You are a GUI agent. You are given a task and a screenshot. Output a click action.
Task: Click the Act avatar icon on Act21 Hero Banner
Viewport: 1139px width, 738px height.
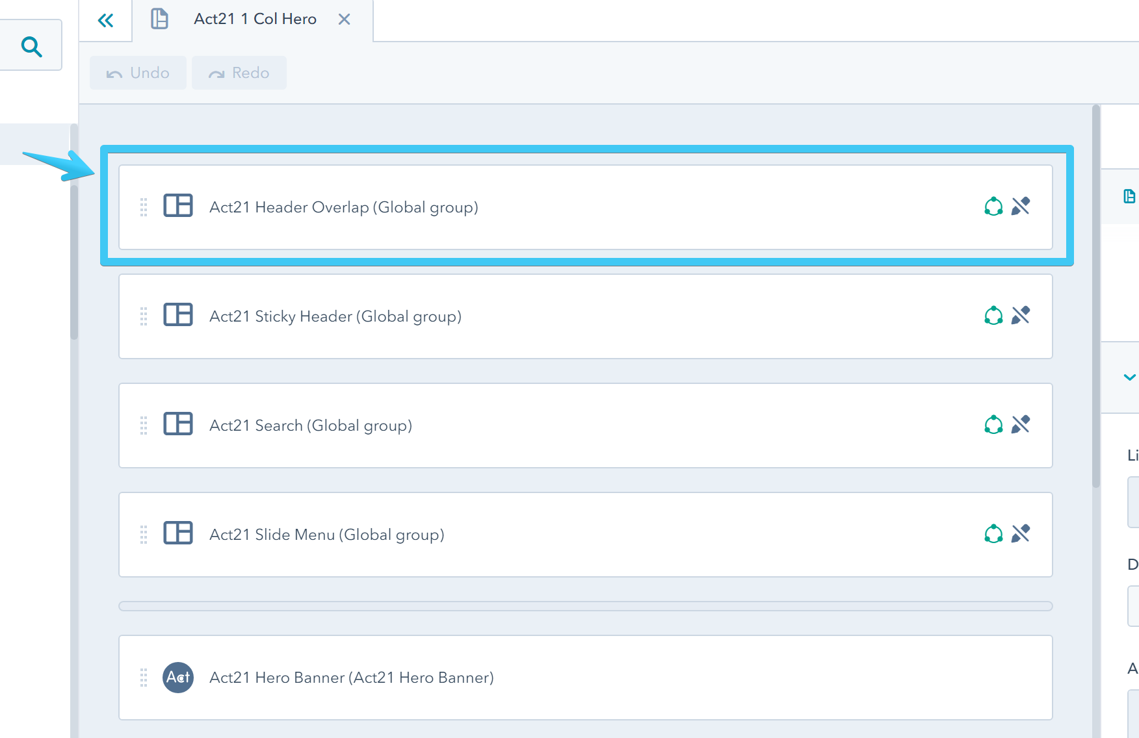click(x=178, y=677)
